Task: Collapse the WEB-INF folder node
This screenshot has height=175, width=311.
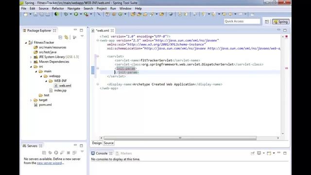Action: pos(46,81)
